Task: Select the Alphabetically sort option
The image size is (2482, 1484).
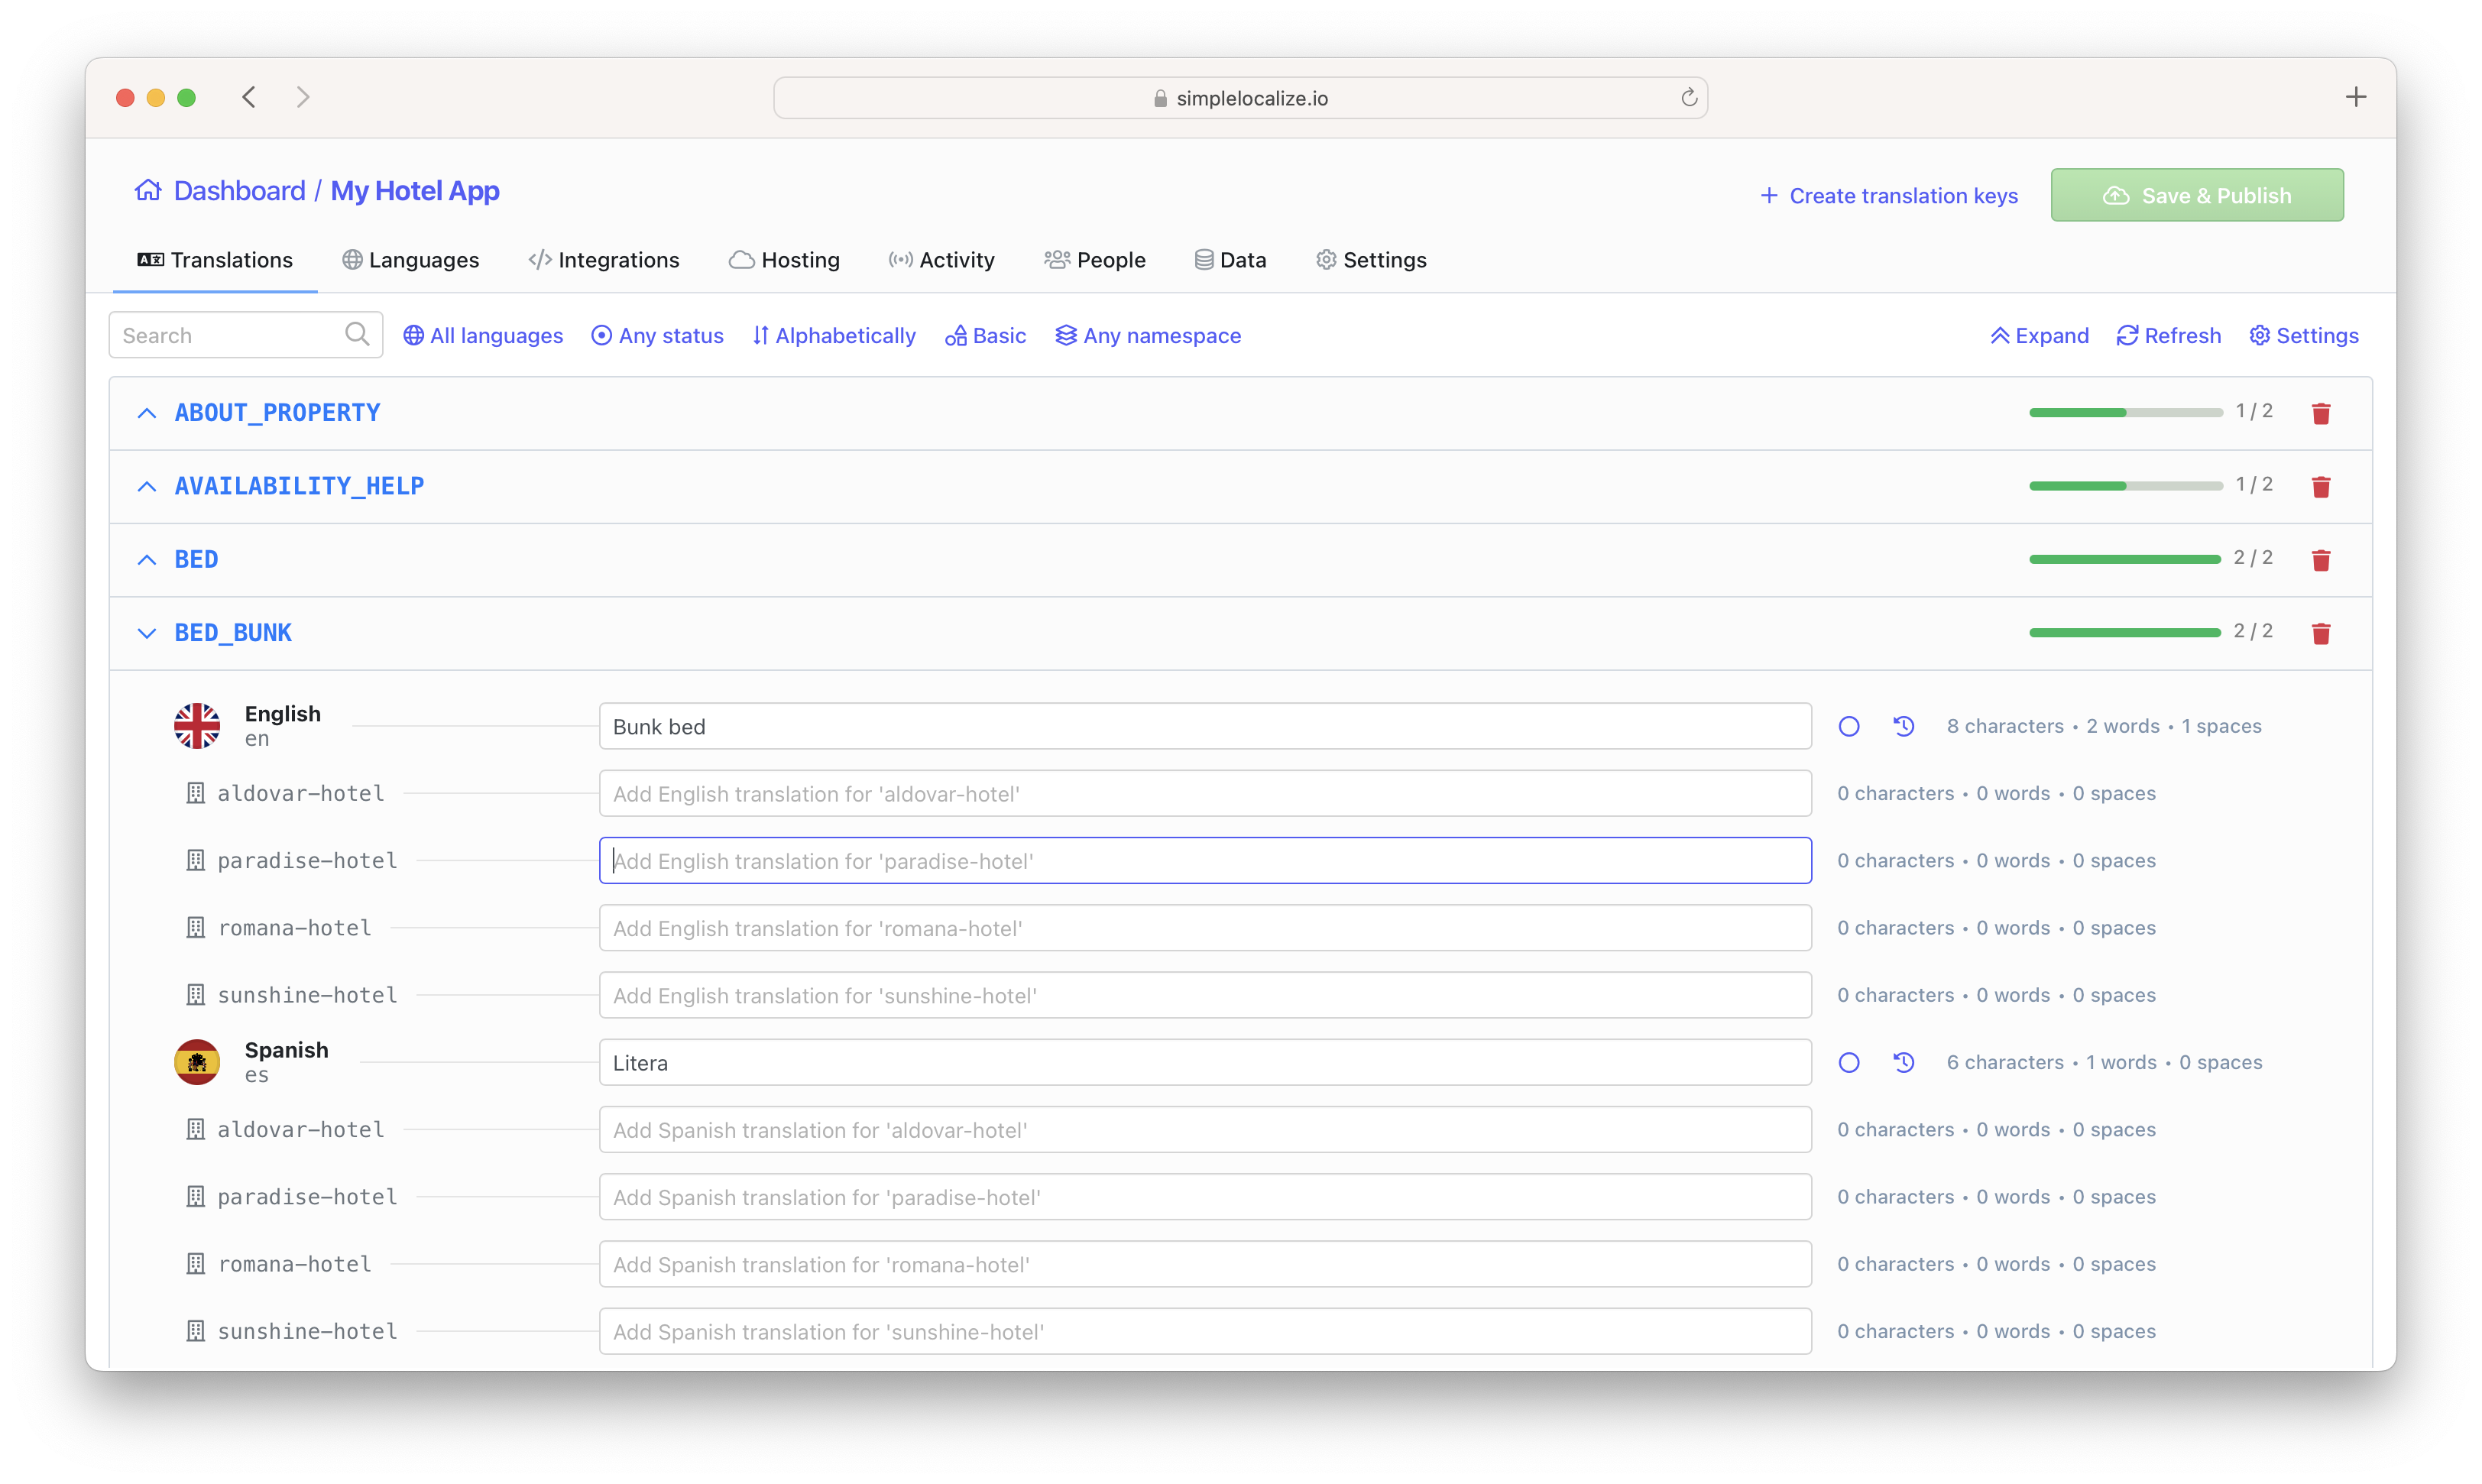Action: tap(835, 335)
